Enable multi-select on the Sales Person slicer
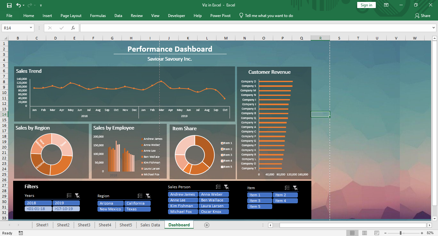 [x=218, y=187]
